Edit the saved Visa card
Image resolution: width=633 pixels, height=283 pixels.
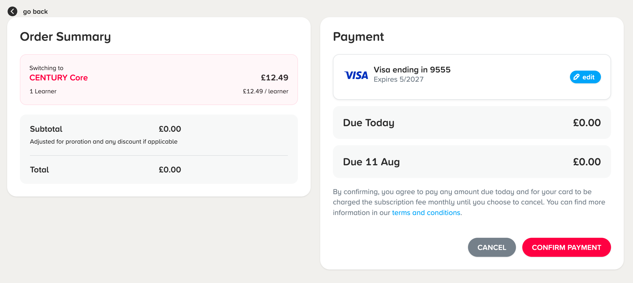585,77
